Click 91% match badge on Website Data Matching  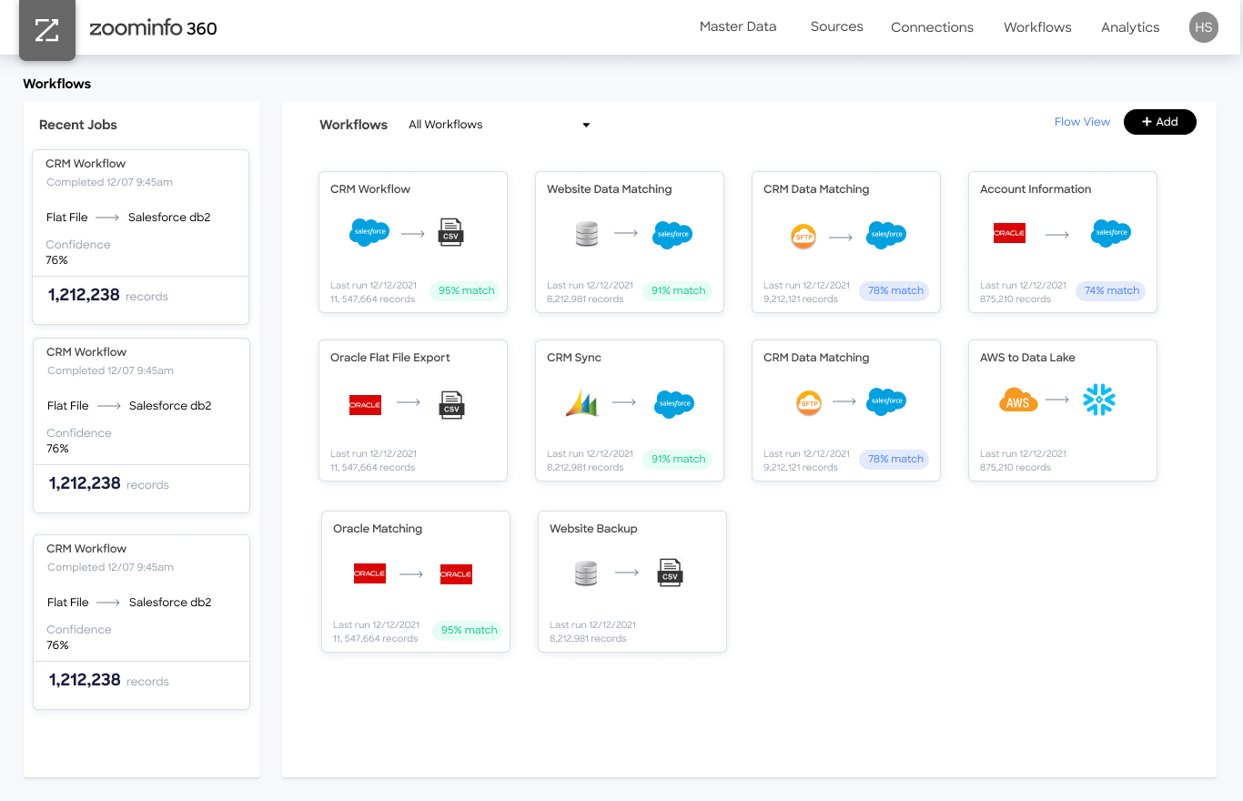tap(678, 291)
